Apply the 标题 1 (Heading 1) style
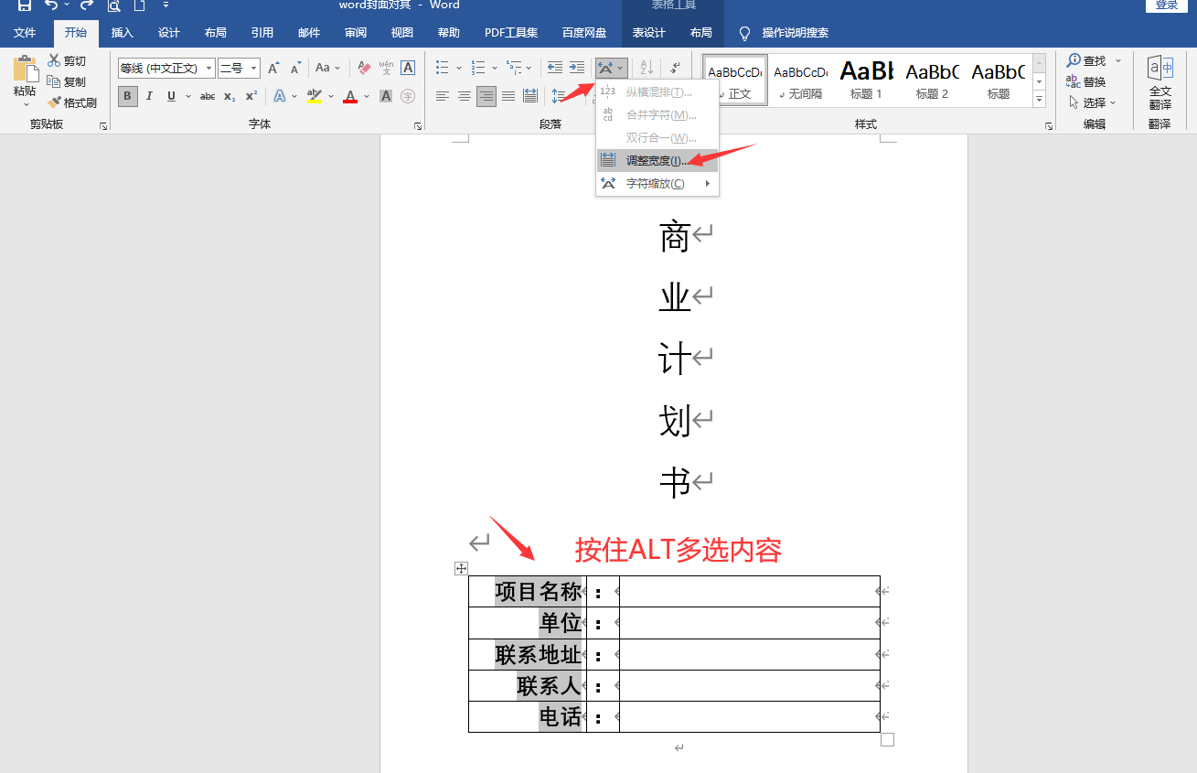Screen dimensions: 1197x773 [x=866, y=81]
